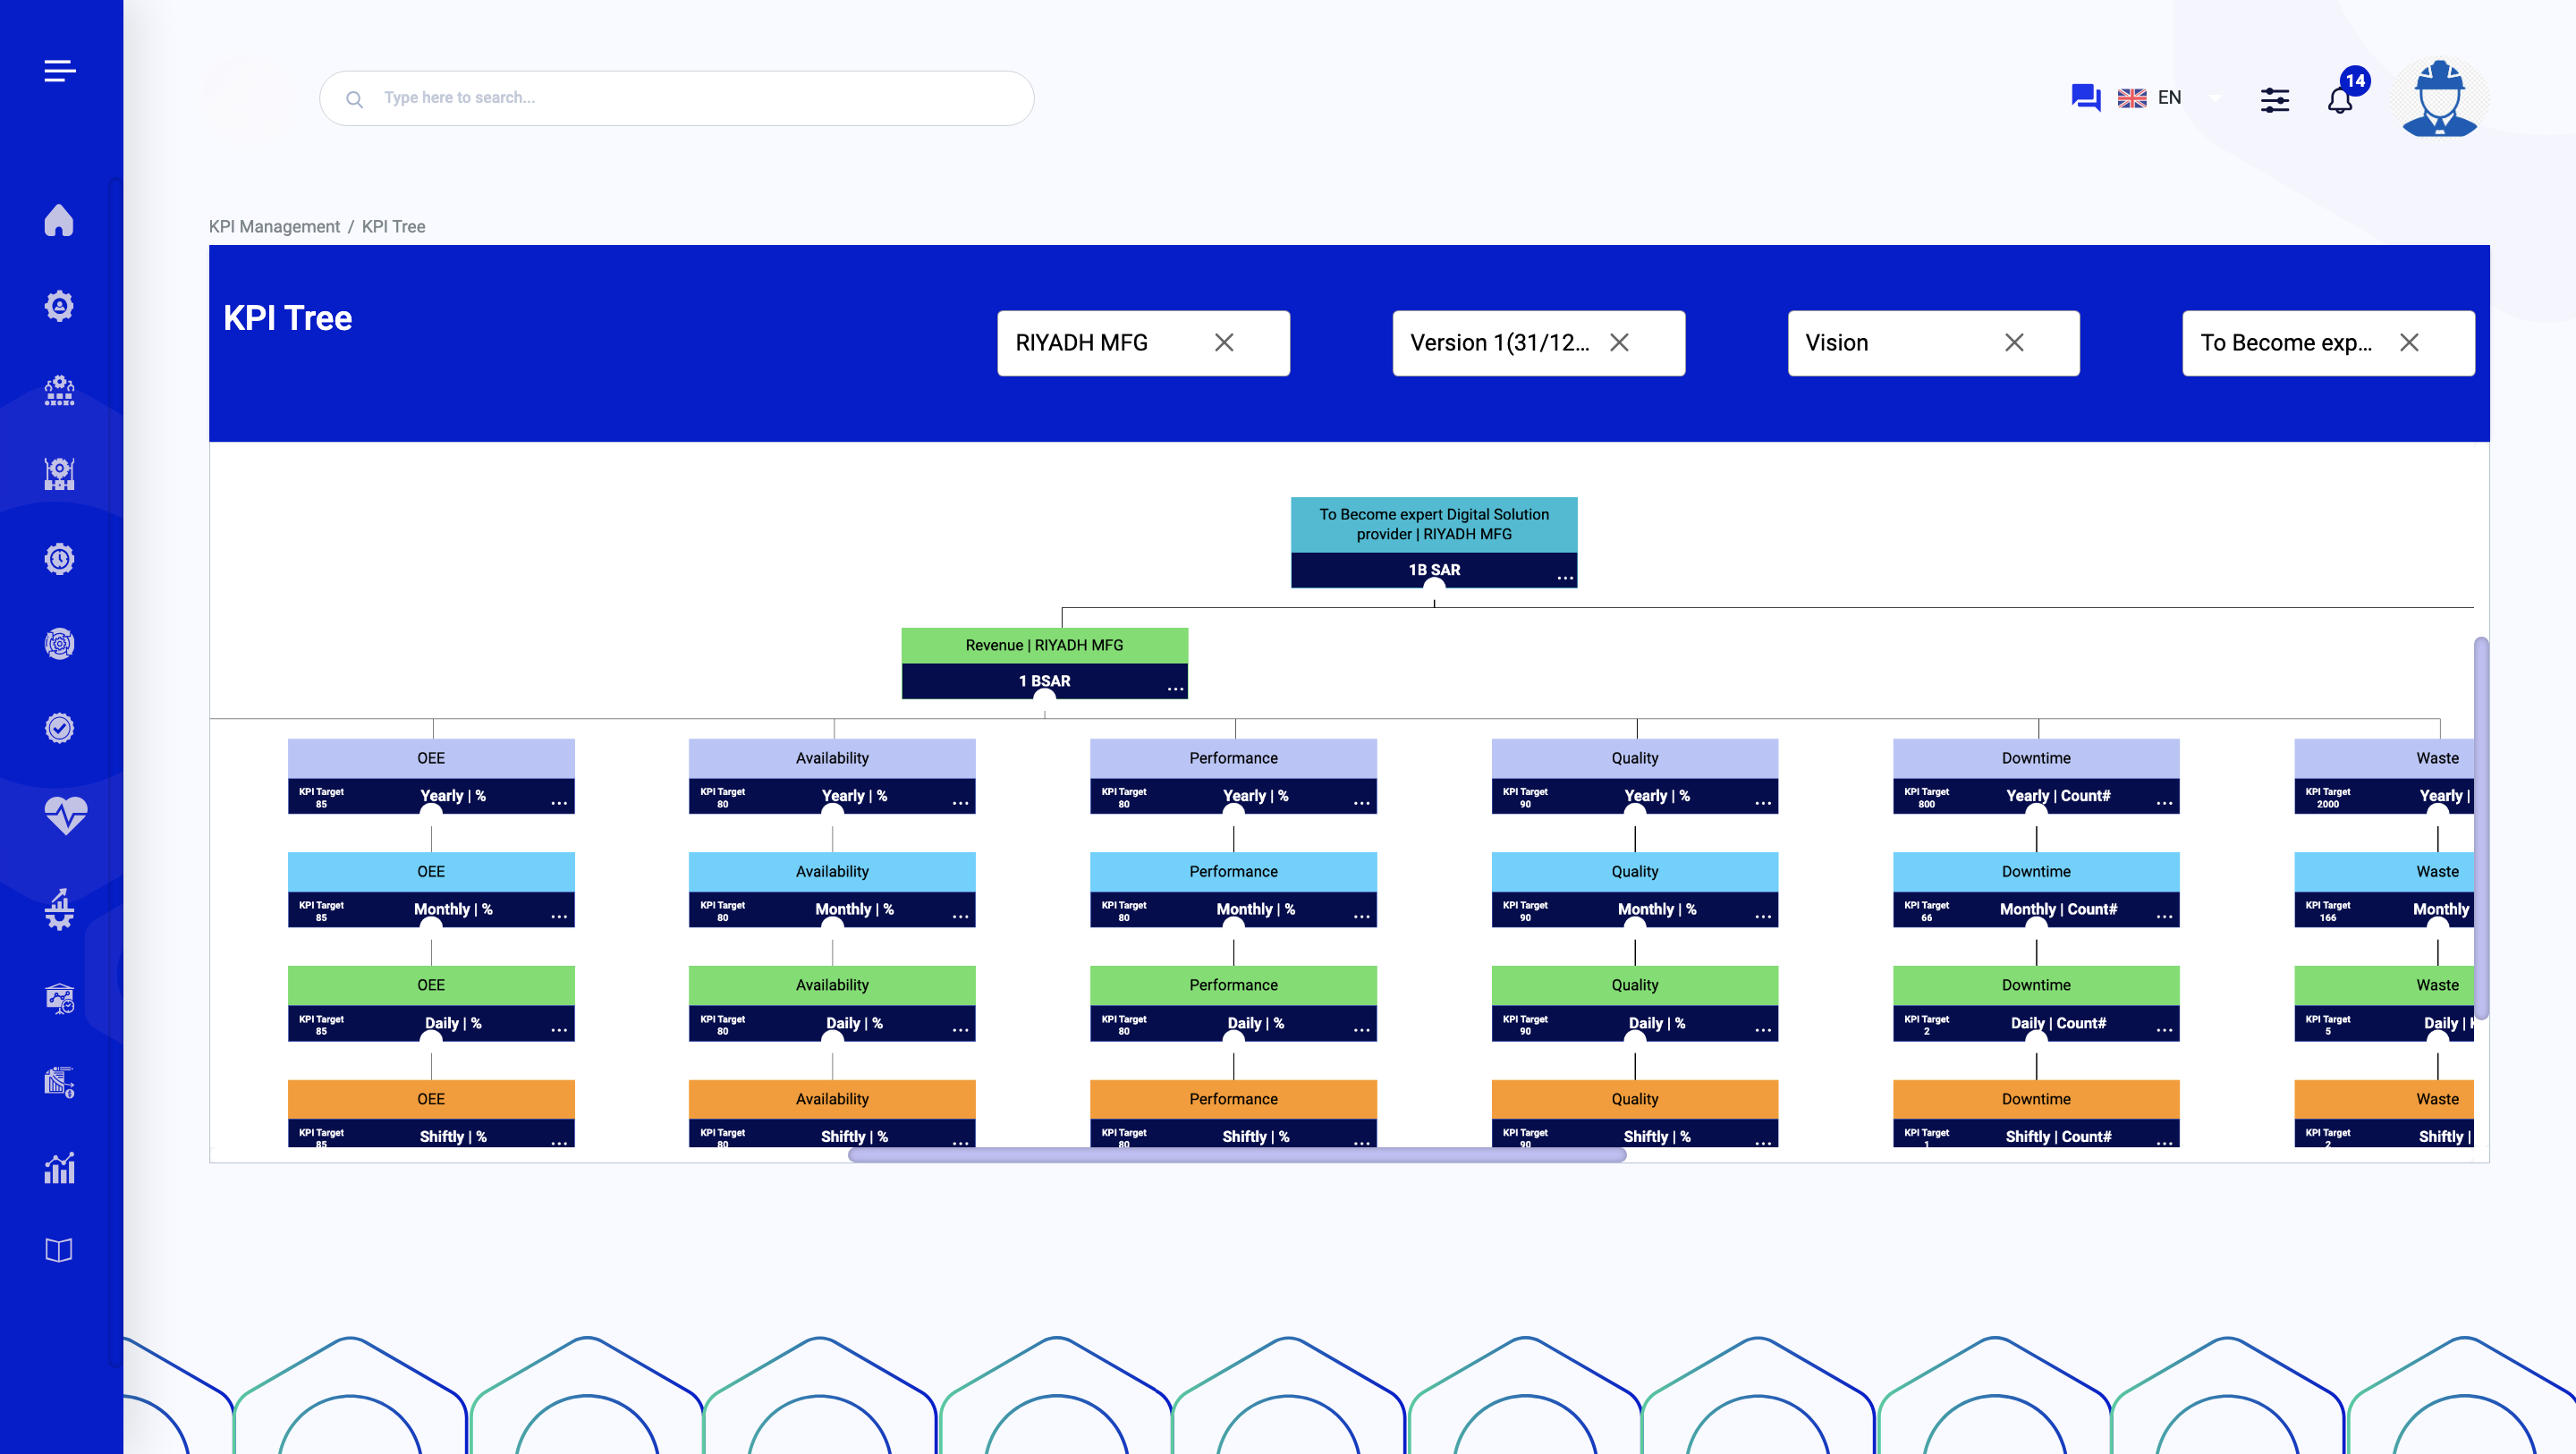
Task: Click the UK flag language icon
Action: 2131,98
